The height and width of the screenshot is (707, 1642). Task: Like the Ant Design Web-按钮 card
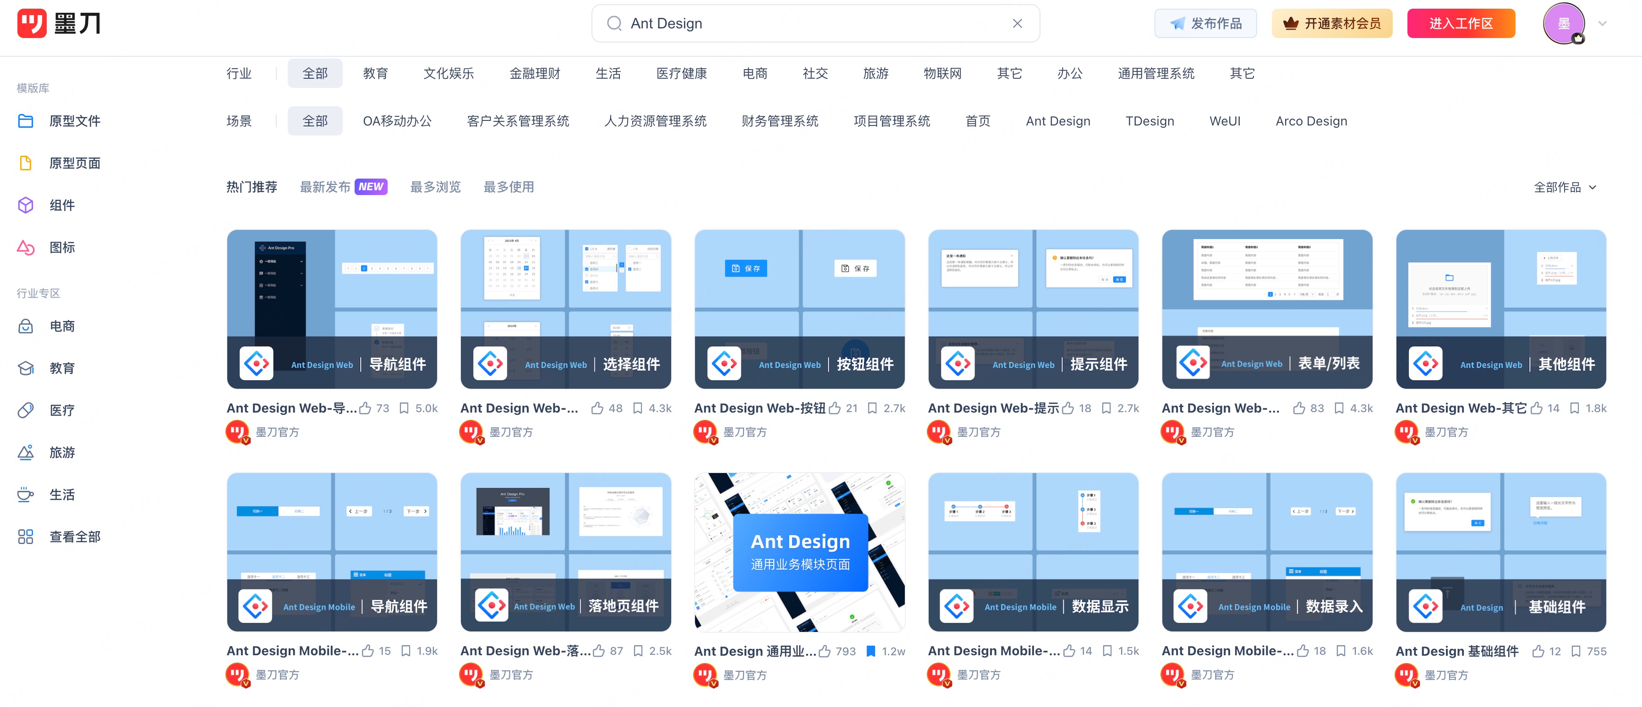[834, 408]
